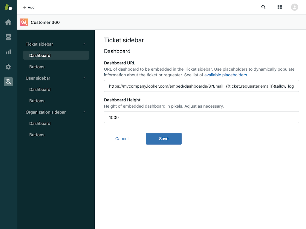The image size is (306, 229).
Task: Open the Views tickets icon
Action: pos(8,37)
